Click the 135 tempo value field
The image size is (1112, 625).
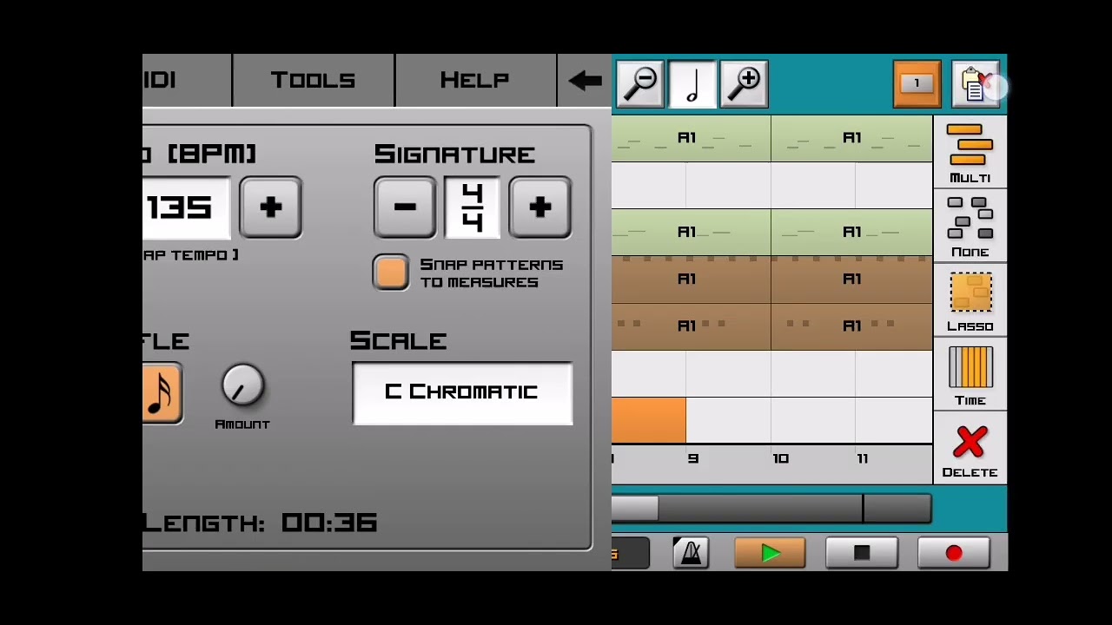coord(186,207)
